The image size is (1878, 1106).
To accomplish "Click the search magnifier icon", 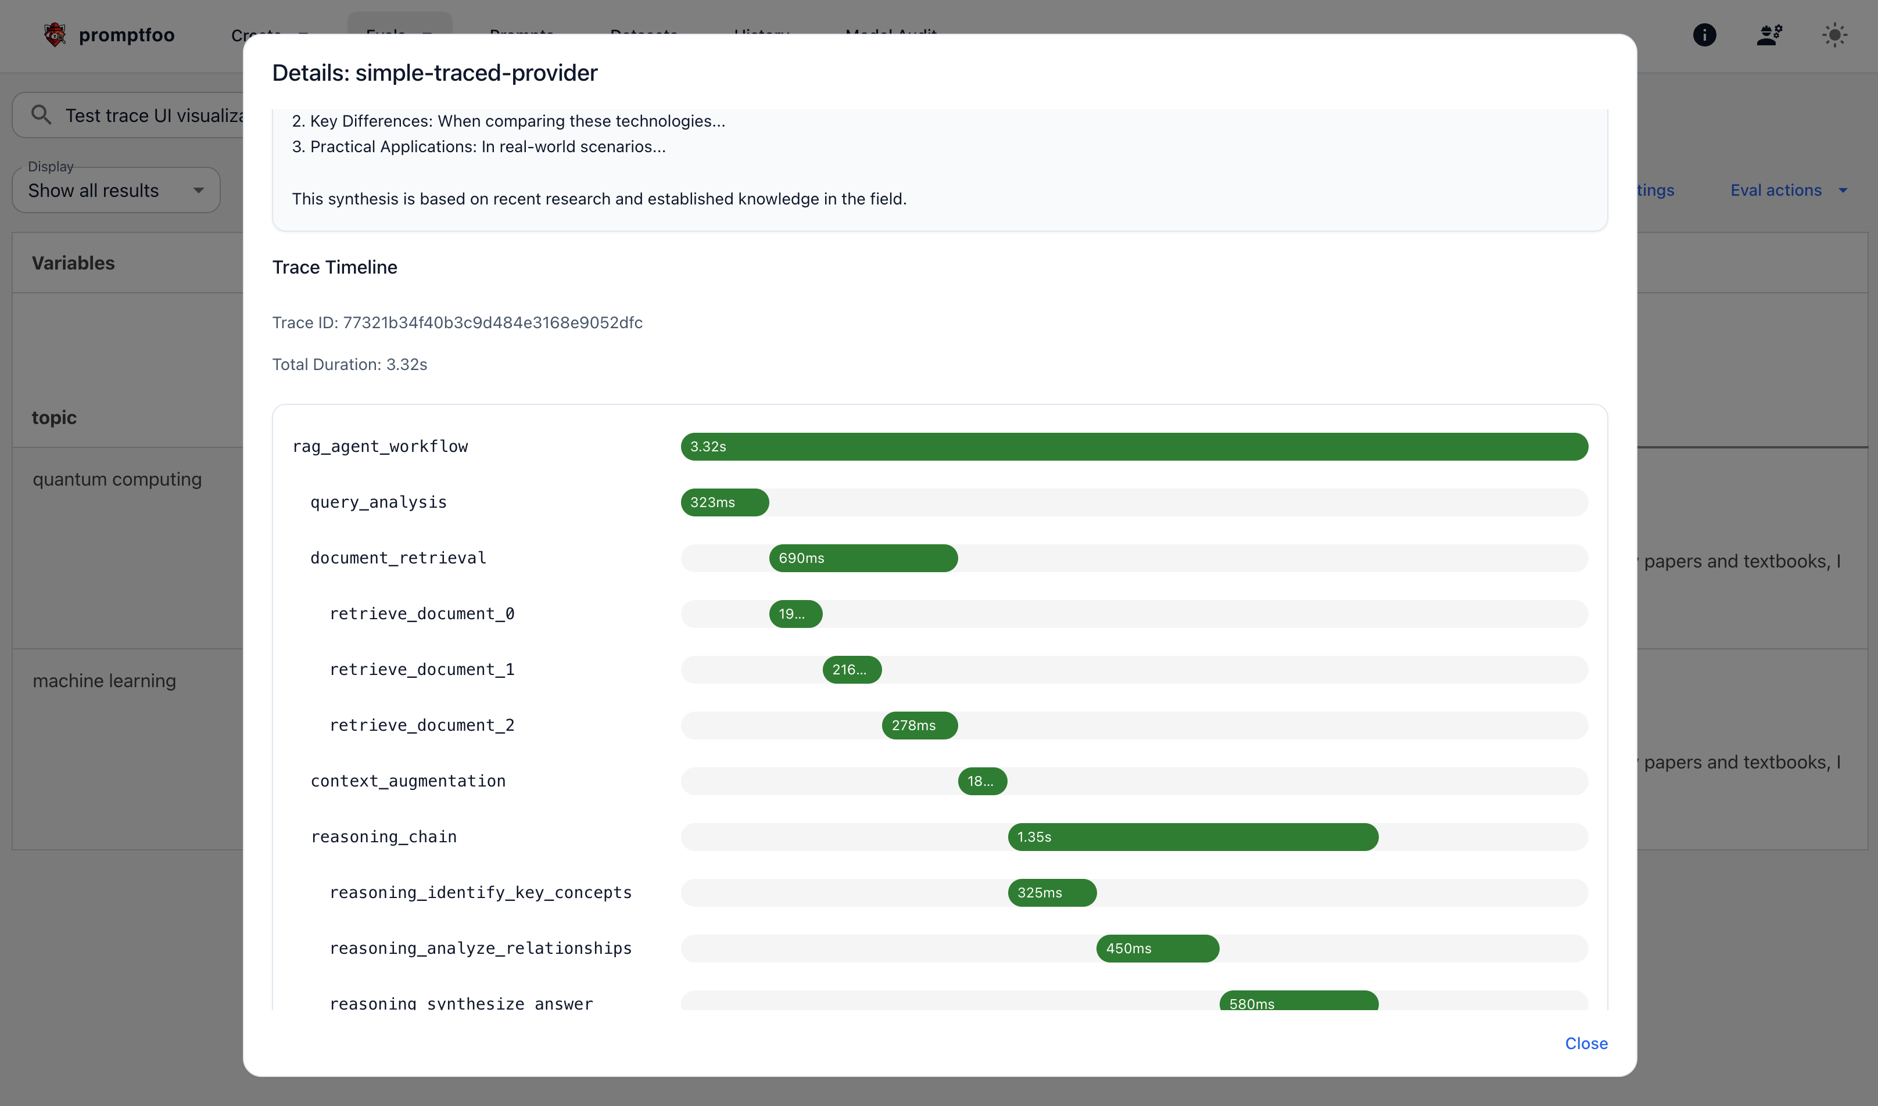I will (42, 114).
